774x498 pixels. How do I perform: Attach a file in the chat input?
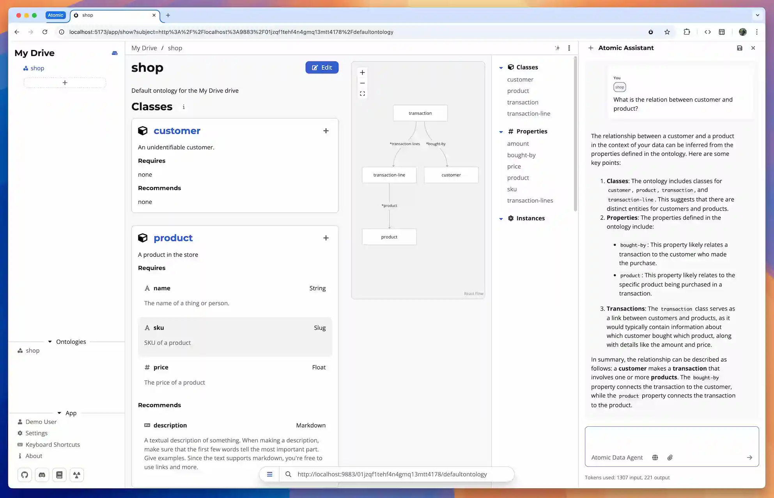tap(671, 457)
